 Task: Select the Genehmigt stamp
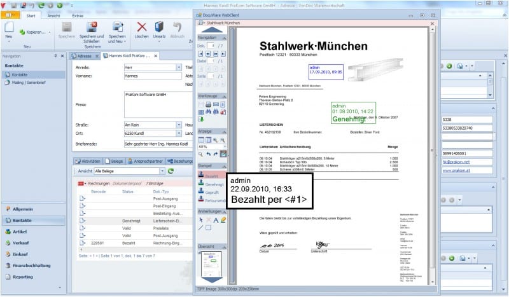click(213, 184)
